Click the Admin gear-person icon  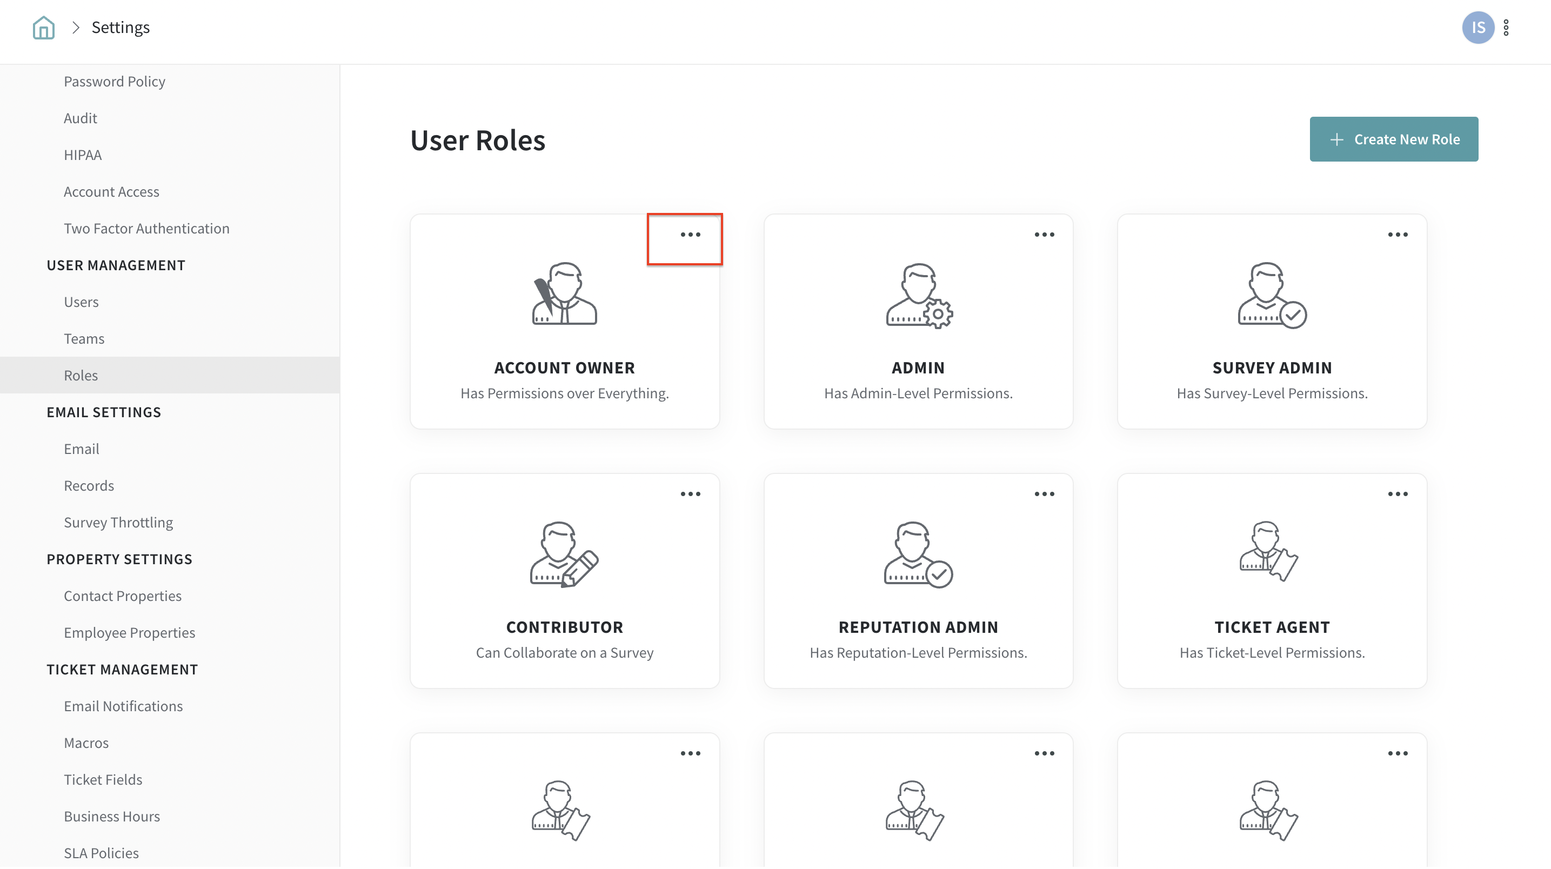coord(918,296)
